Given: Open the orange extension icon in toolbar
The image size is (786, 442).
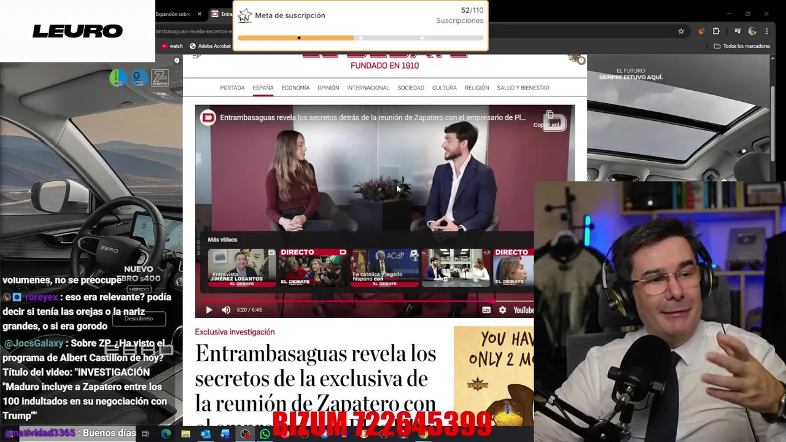Looking at the screenshot, I should [x=701, y=31].
